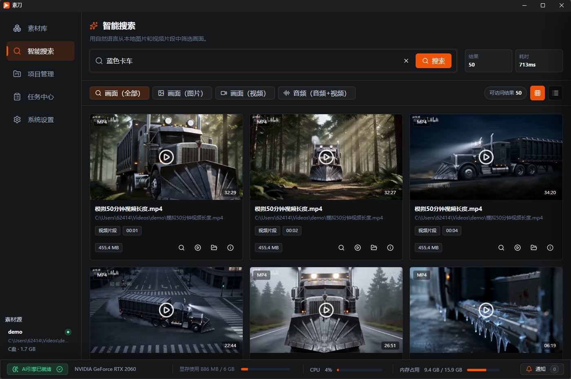
Task: Click the AI引擎已就绪 status indicator
Action: (x=37, y=369)
